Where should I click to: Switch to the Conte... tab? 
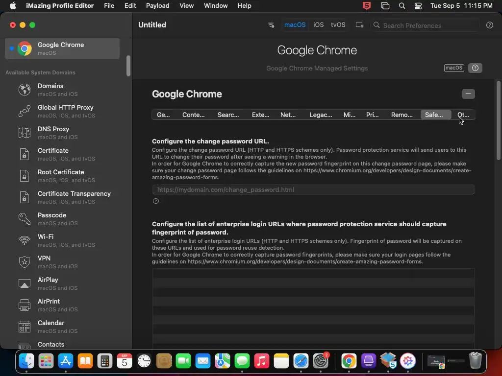[x=193, y=115]
